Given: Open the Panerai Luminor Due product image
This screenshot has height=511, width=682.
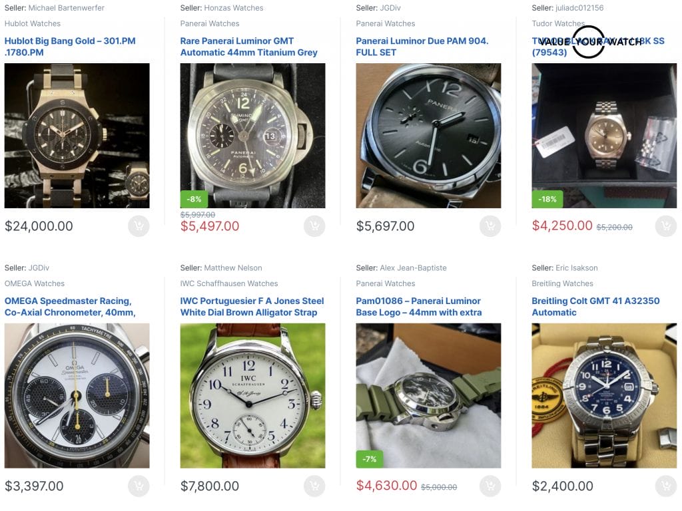Looking at the screenshot, I should point(429,136).
